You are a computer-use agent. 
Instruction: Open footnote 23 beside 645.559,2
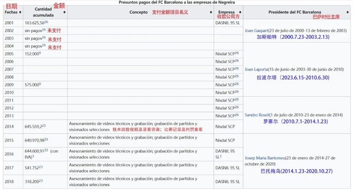[44, 125]
